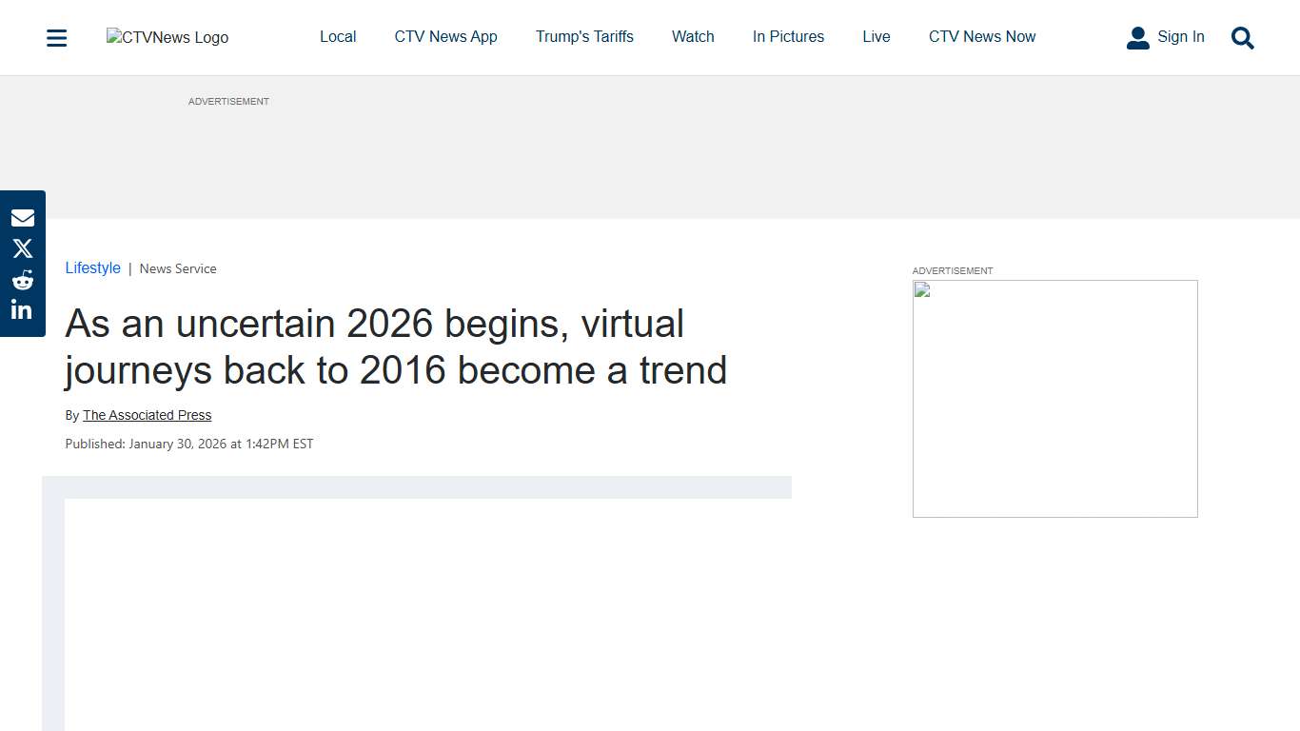Open the Watch section
Image resolution: width=1300 pixels, height=731 pixels.
pos(692,36)
